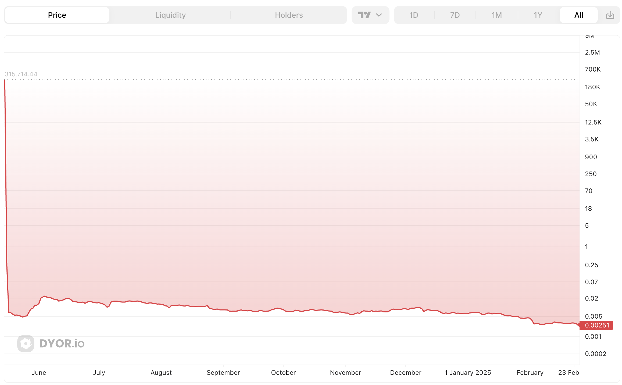Click the DYOR.io logo link
Viewport: 622px width, 385px height.
click(51, 343)
